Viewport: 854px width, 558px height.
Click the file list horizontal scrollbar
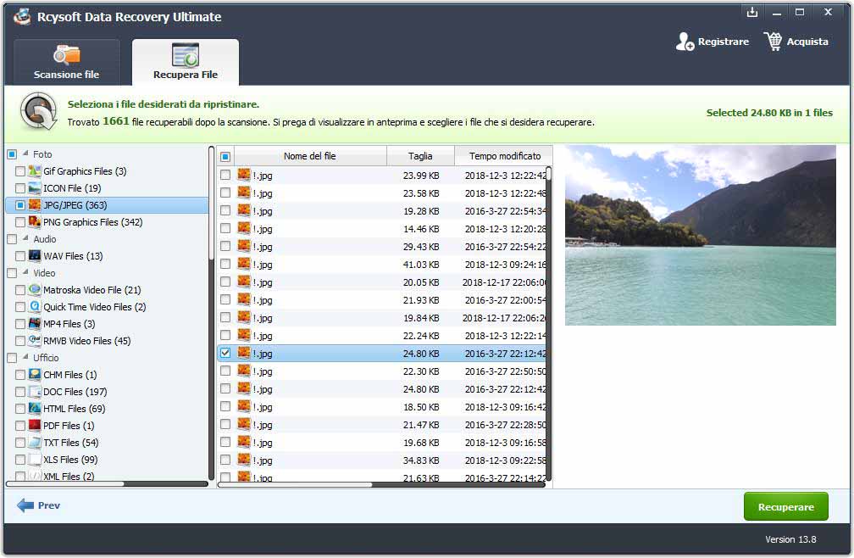point(295,485)
